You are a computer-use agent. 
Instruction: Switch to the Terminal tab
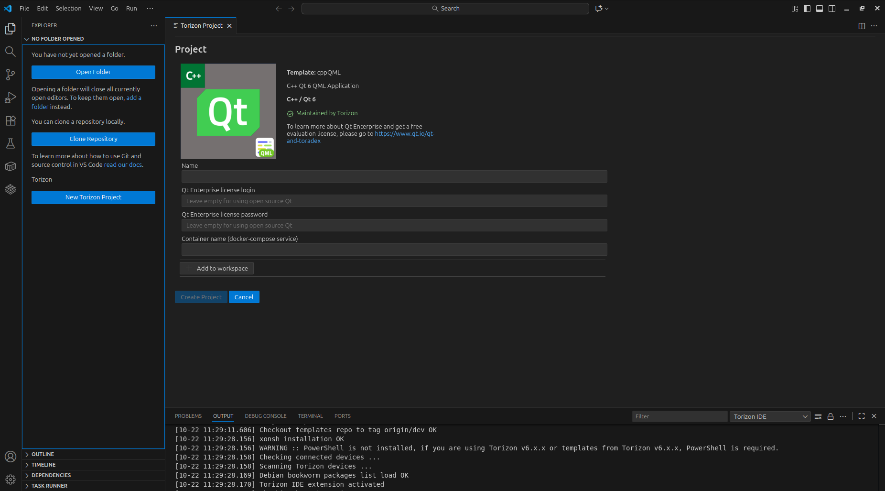coord(310,416)
